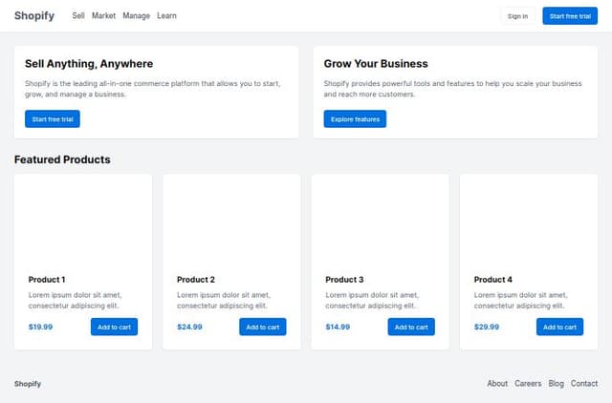Open the Product 4 image area
The height and width of the screenshot is (403, 612).
pyautogui.click(x=529, y=220)
